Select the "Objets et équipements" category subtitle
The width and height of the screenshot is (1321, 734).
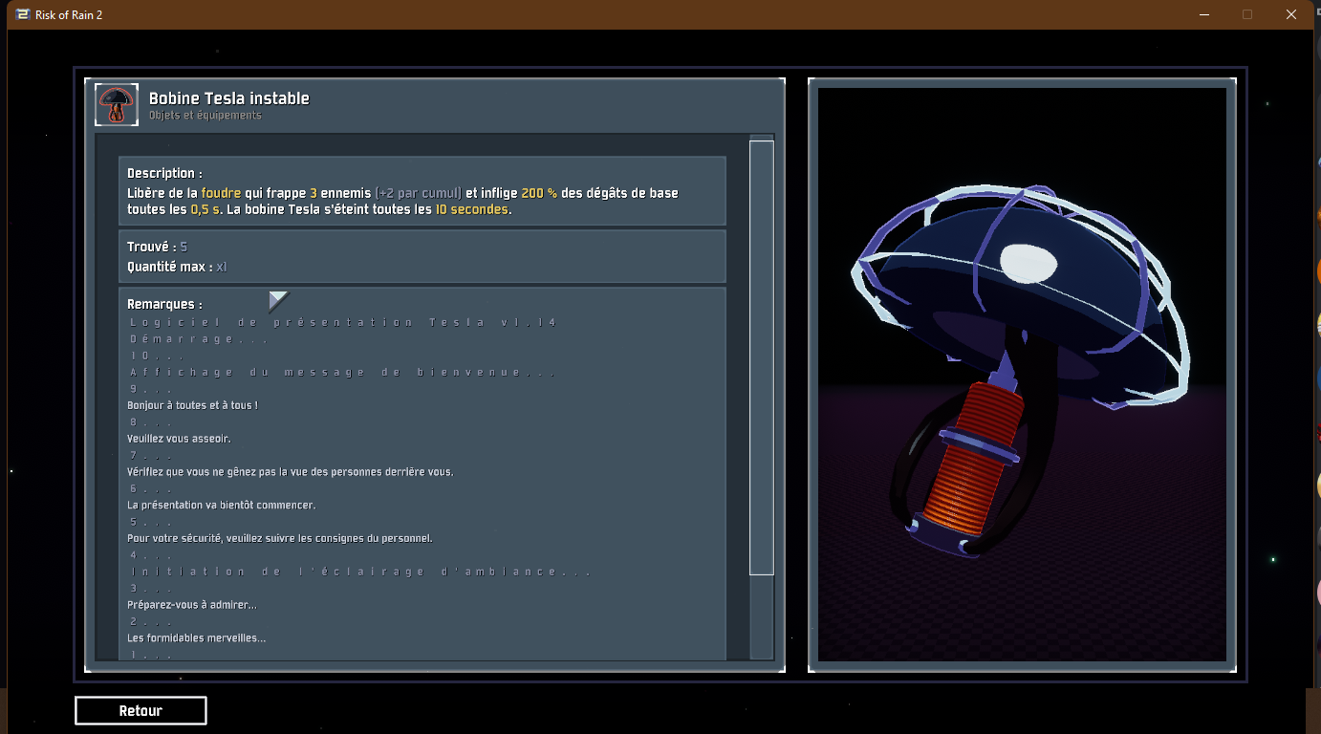205,116
